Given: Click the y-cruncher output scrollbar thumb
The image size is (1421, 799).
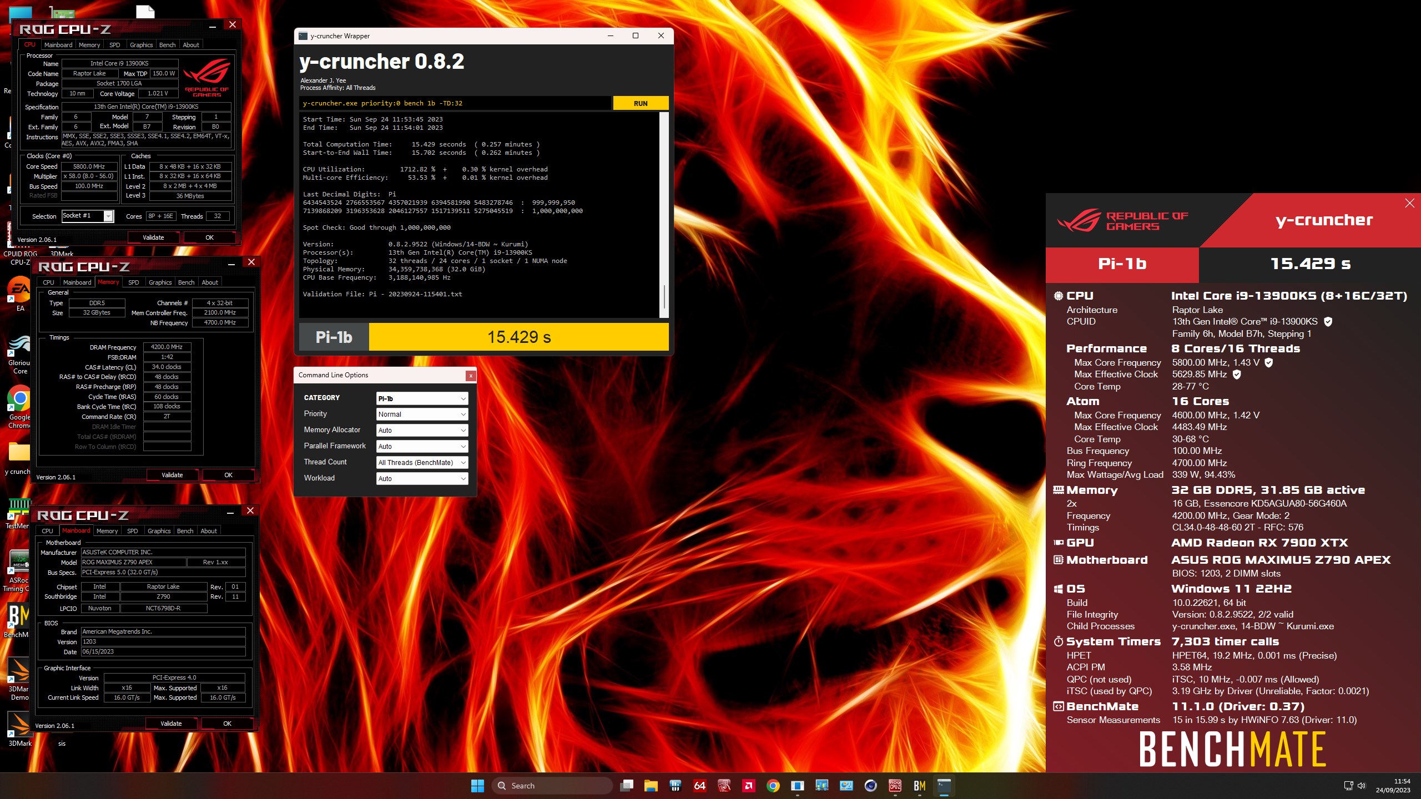Looking at the screenshot, I should pyautogui.click(x=664, y=296).
